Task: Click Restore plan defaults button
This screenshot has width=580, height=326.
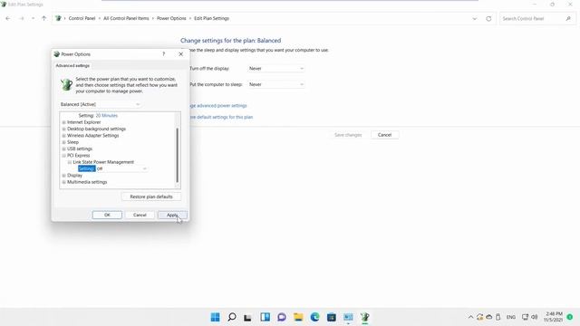Action: click(x=151, y=197)
